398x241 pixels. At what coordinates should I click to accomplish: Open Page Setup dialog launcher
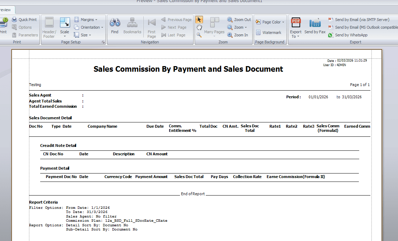(x=103, y=42)
